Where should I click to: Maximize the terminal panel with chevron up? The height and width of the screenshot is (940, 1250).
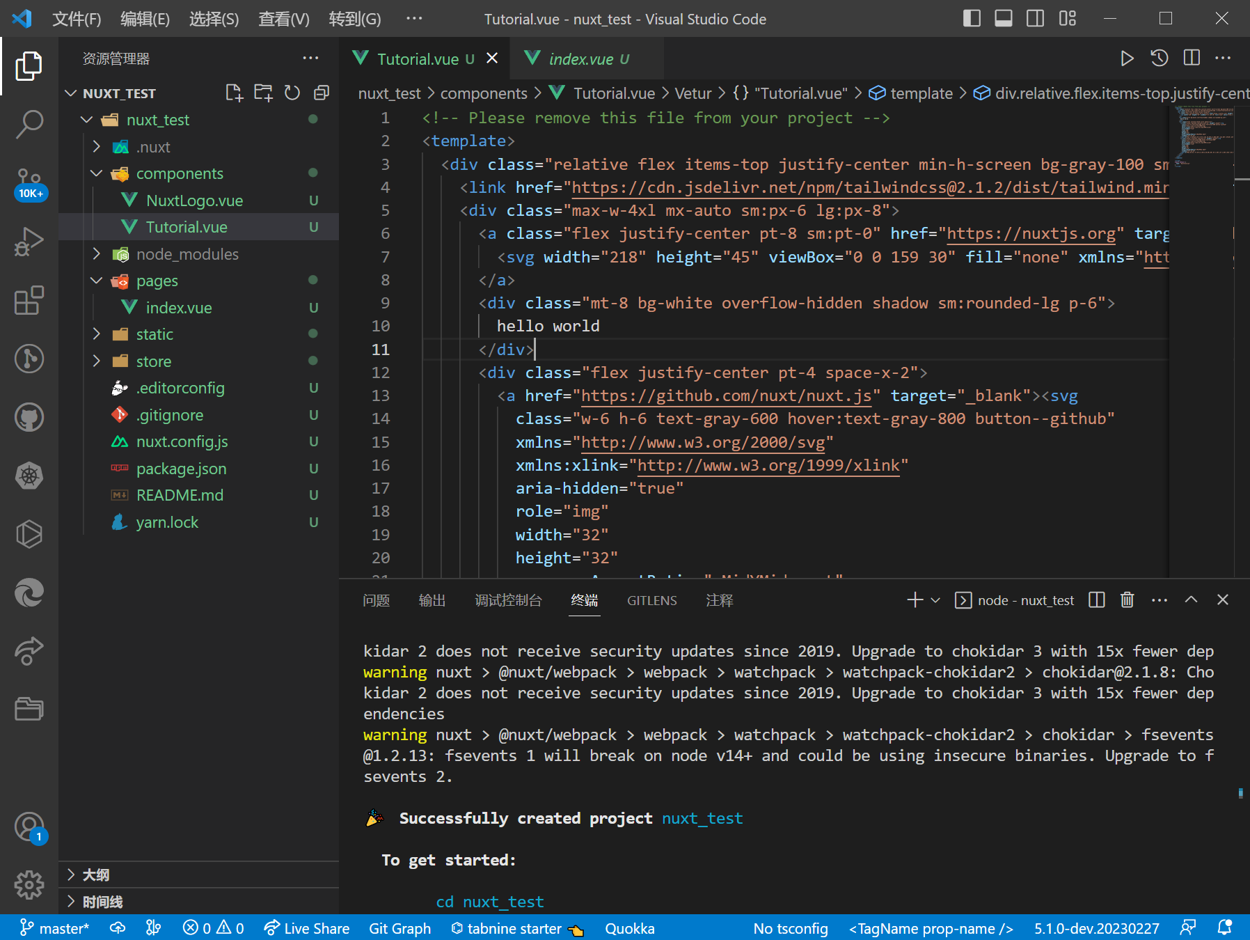1191,600
